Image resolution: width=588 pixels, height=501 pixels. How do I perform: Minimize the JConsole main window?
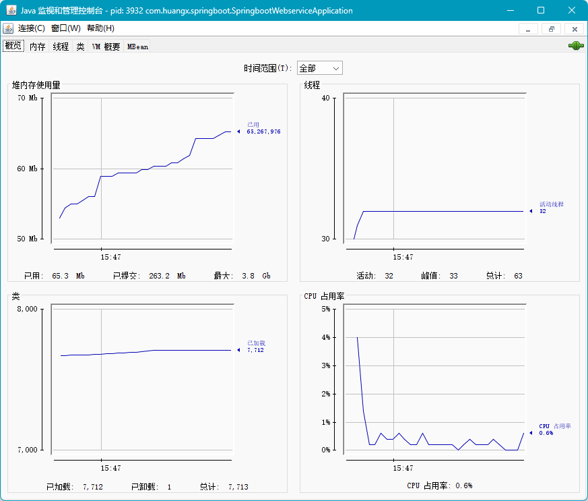(x=511, y=10)
